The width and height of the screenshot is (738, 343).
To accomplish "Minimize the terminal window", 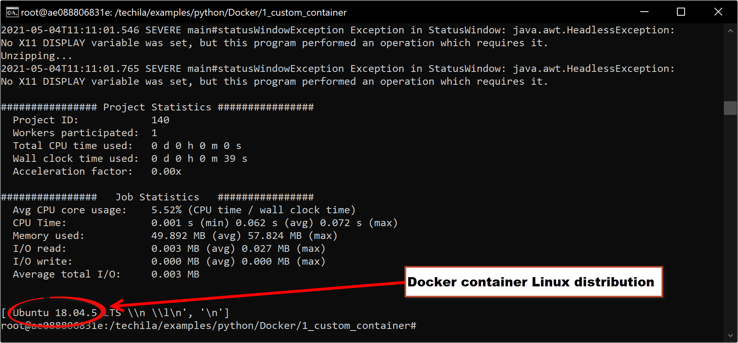I will click(644, 12).
